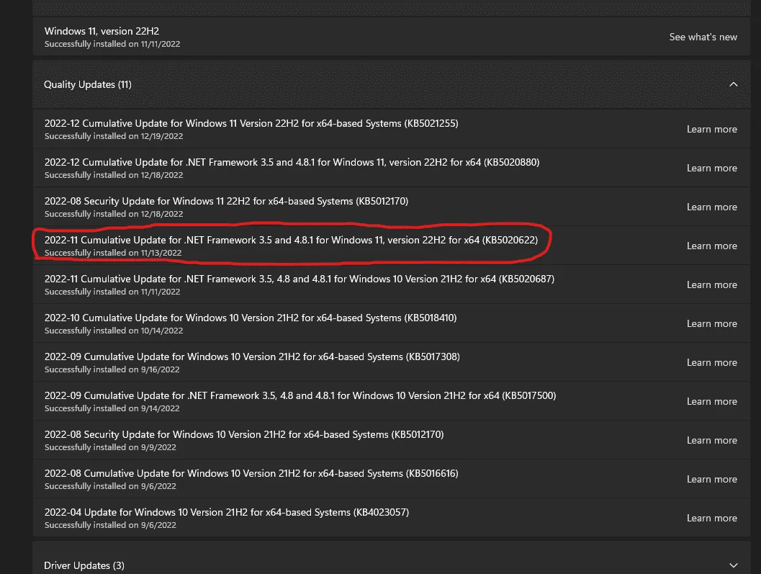Learn more about KB5016616 update
This screenshot has width=761, height=574.
click(x=711, y=479)
